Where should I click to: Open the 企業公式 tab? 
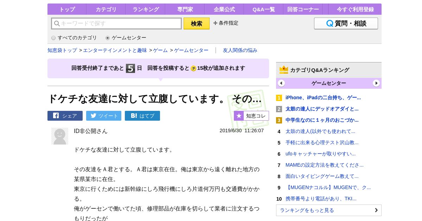tap(224, 9)
